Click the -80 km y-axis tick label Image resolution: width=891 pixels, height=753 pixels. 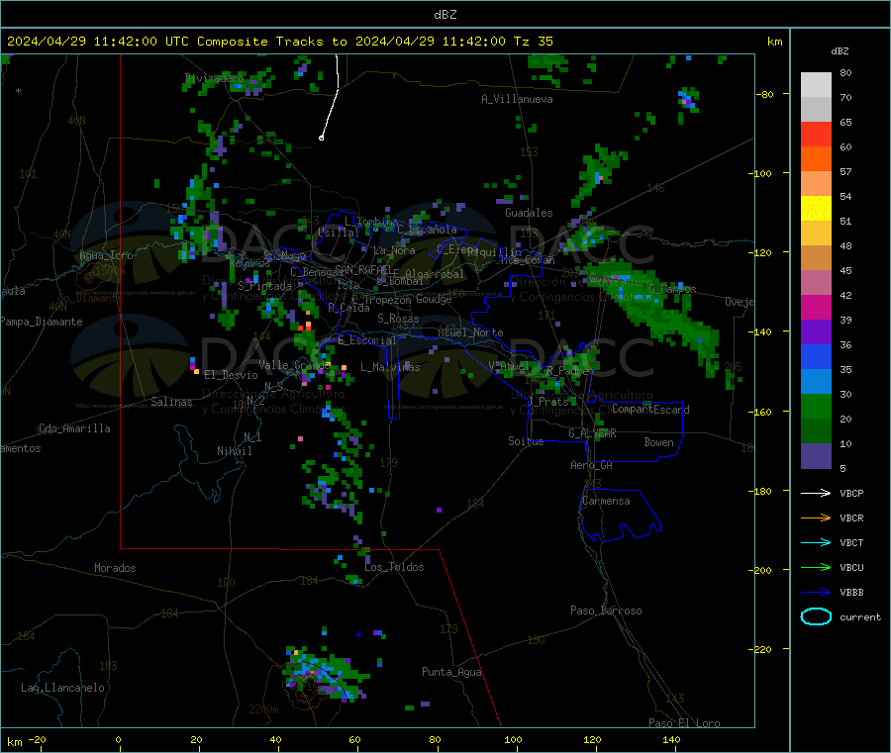[x=764, y=94]
